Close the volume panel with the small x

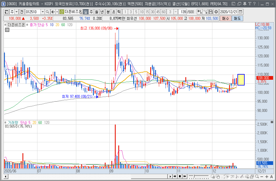pyautogui.click(x=272, y=122)
